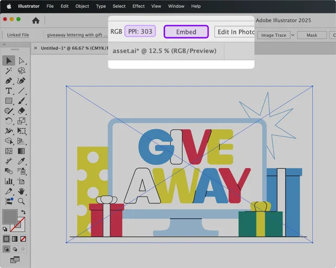Choose the Eyedropper tool
This screenshot has width=336, height=268.
coord(22,161)
